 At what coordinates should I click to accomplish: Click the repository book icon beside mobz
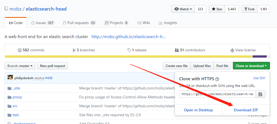[6, 9]
